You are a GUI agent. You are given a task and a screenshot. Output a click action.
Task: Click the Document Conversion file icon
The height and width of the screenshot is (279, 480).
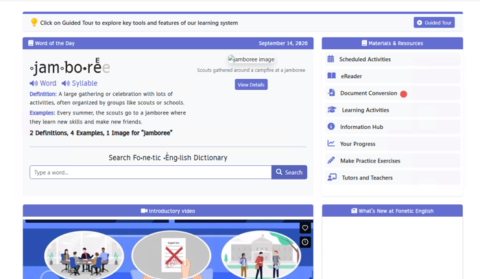click(x=331, y=93)
